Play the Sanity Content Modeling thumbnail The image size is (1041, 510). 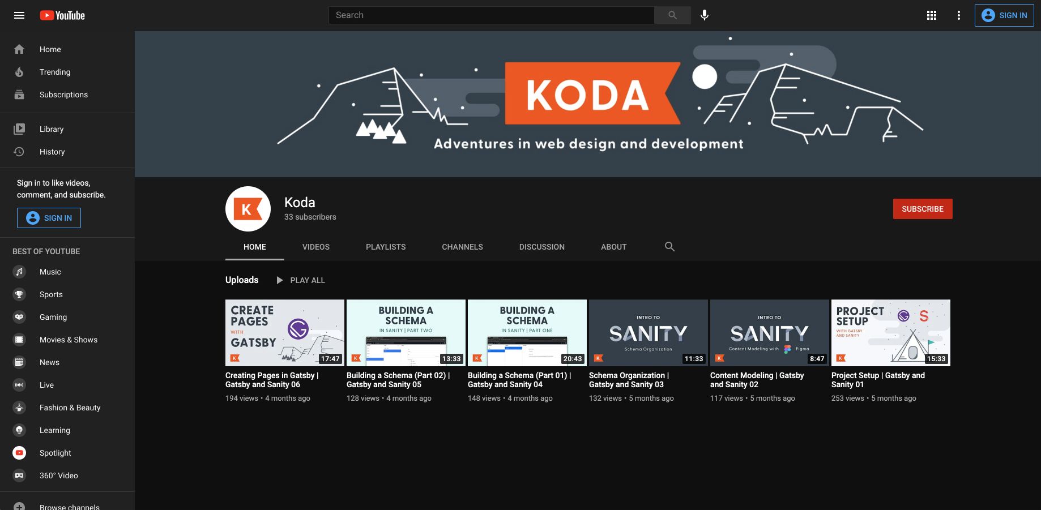(x=770, y=333)
